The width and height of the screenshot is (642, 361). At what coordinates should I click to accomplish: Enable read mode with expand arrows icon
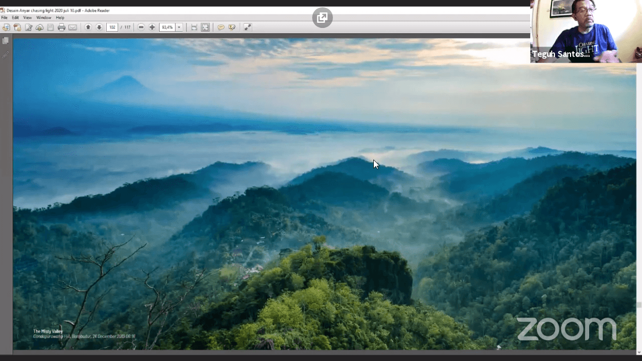click(247, 27)
